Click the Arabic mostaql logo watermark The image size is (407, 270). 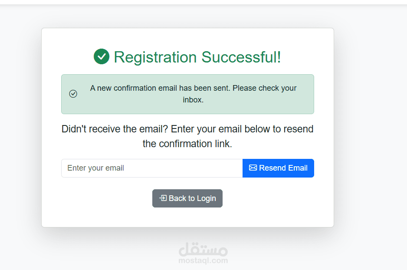click(203, 249)
